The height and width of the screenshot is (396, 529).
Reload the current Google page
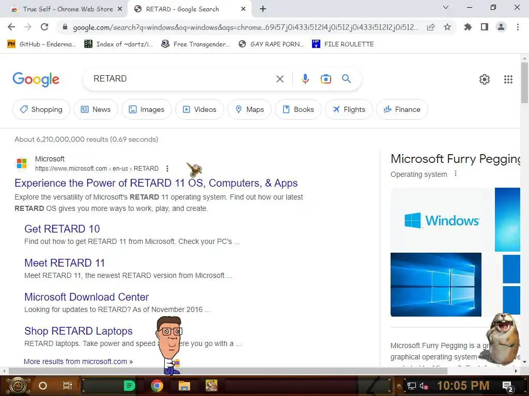point(44,27)
